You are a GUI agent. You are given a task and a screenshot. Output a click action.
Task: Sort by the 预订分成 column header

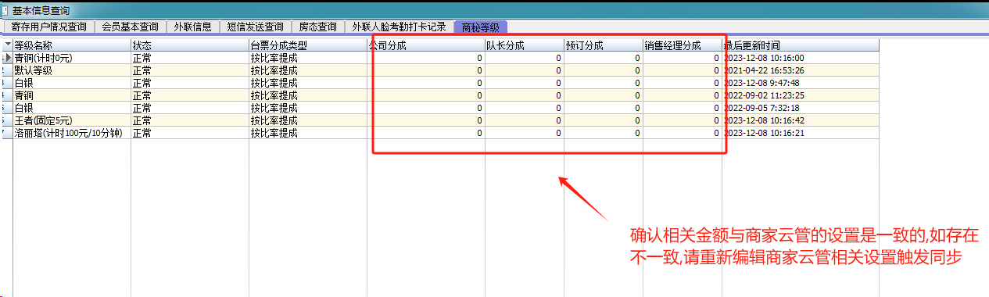tap(604, 45)
